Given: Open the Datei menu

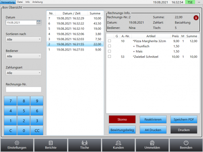Looking at the screenshot, I should pyautogui.click(x=20, y=2).
